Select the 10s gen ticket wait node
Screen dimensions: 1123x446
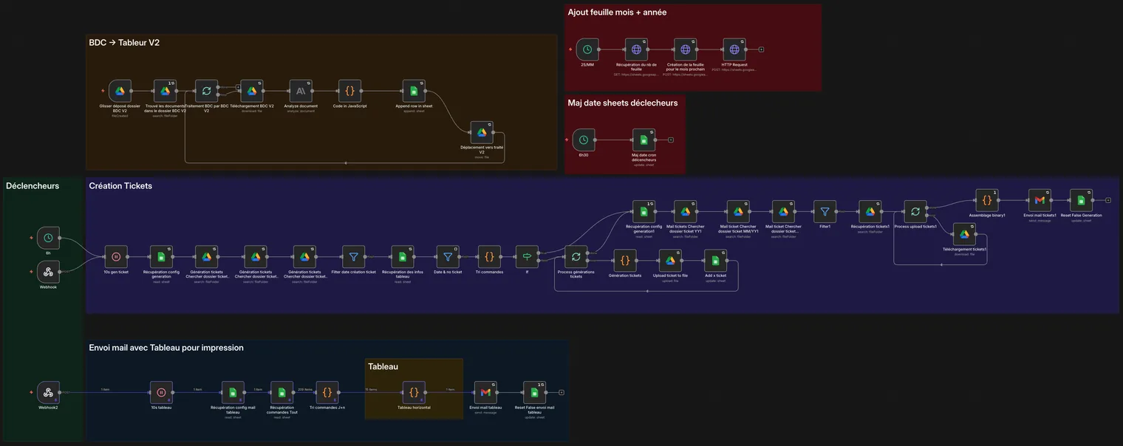116,257
